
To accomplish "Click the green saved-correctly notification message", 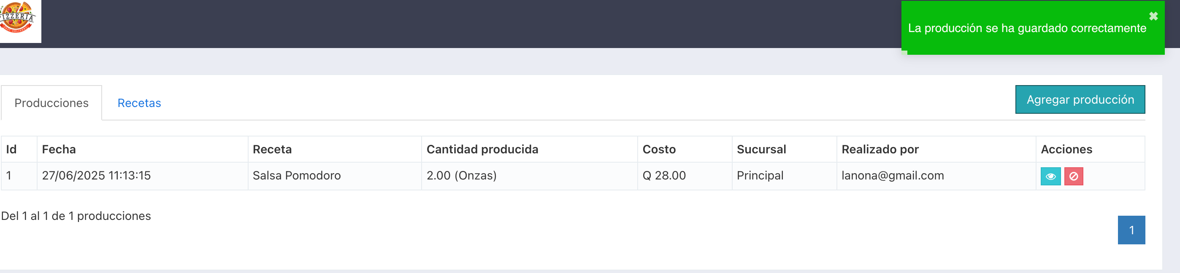I will tap(1027, 28).
